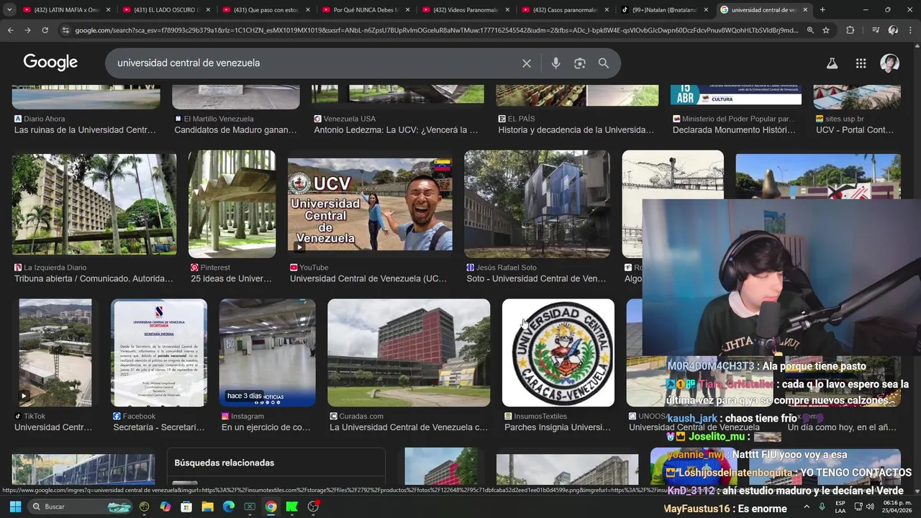
Task: Open 'Antonio Ledezma: La UCV' link
Action: (x=396, y=130)
